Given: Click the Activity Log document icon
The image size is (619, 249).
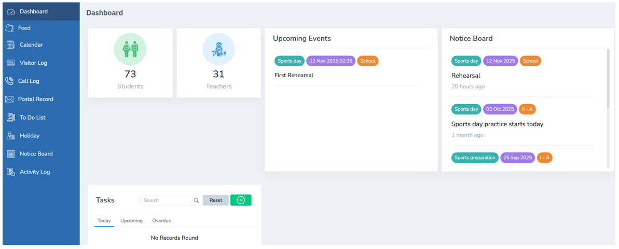Looking at the screenshot, I should (x=11, y=172).
